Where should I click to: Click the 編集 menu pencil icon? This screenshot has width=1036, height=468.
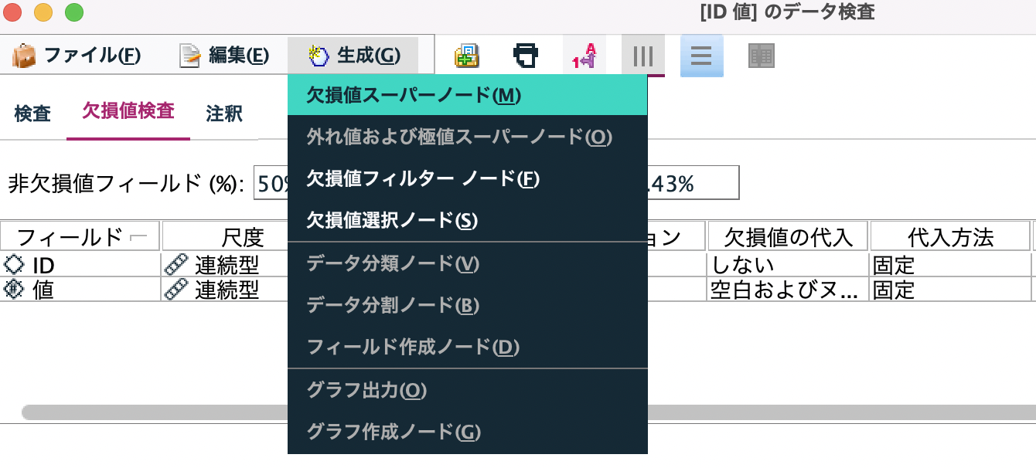(188, 55)
